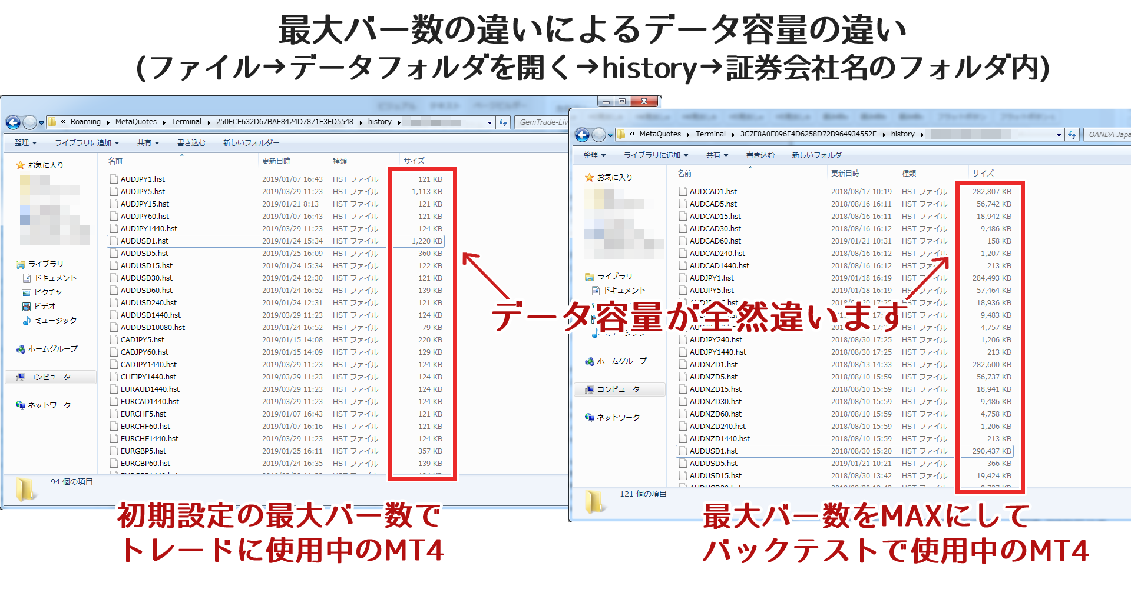Screen dimensions: 1131x596
Task: Click the history breadcrumb in the left window
Action: [379, 122]
